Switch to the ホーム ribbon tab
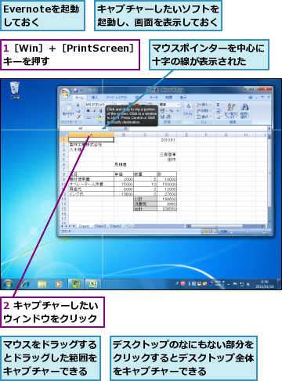Viewport: 282px width, 381px height. click(x=80, y=98)
